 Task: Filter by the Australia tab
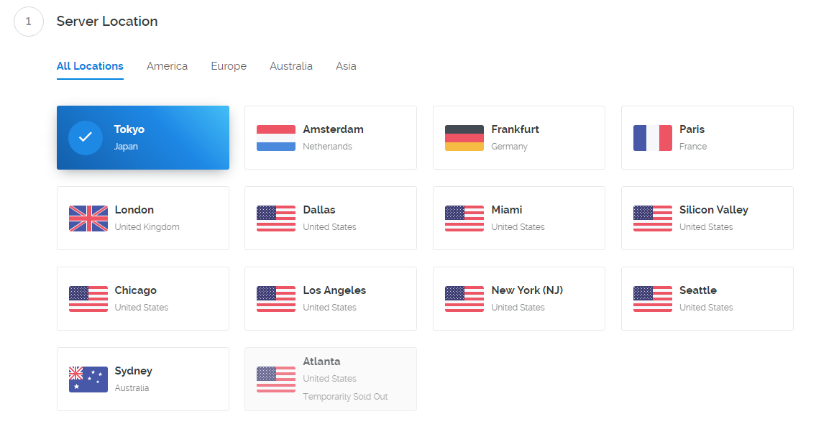291,66
